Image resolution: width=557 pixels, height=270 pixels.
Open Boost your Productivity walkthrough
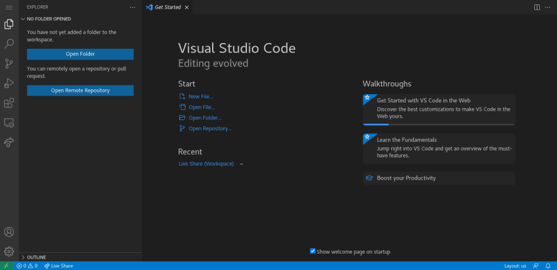point(439,178)
